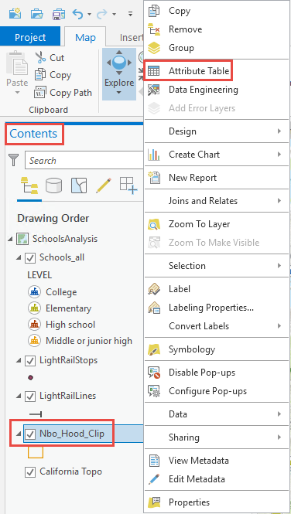Click the Contents pane Search field

pos(84,160)
